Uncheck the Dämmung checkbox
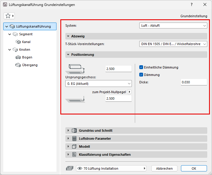 141,75
